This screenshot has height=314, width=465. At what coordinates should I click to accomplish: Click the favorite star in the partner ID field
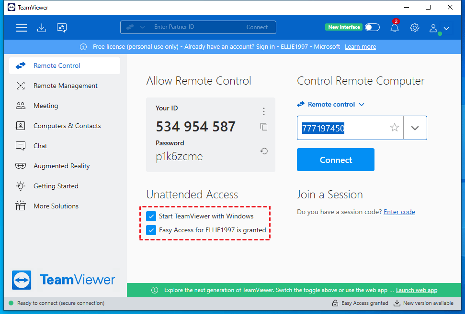[x=394, y=128]
